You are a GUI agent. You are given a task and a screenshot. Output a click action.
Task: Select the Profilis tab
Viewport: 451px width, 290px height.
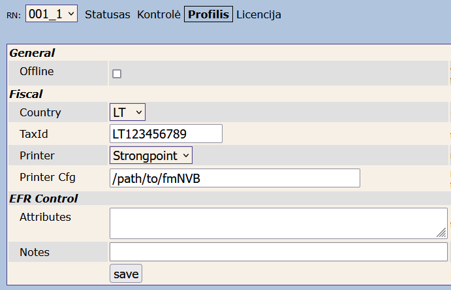pos(209,14)
